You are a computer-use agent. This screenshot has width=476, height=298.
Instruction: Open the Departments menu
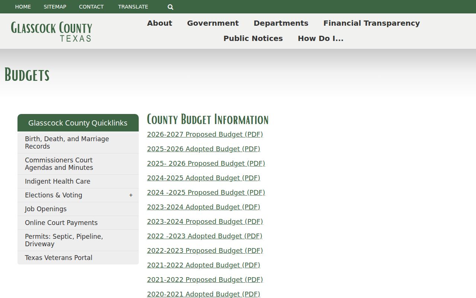click(x=281, y=23)
